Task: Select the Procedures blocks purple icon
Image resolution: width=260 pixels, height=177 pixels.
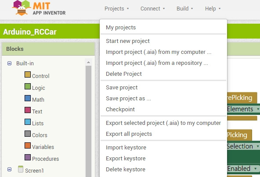Action: click(x=28, y=157)
